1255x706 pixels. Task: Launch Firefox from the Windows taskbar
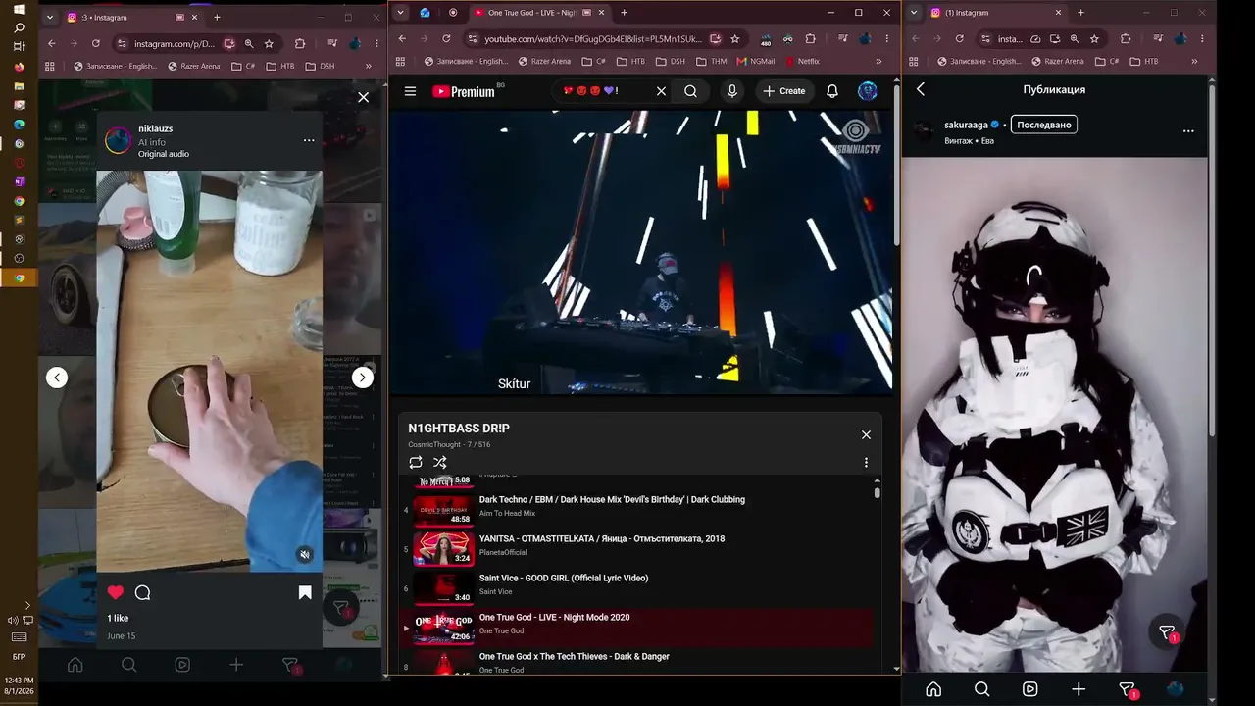click(19, 67)
